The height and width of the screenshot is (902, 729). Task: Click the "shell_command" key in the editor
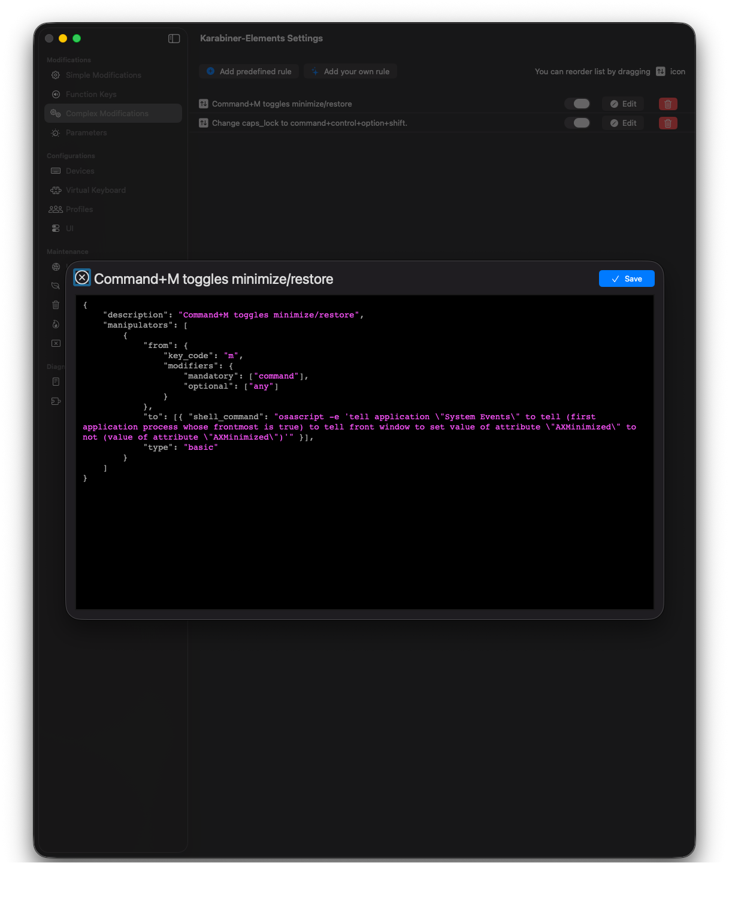click(226, 417)
